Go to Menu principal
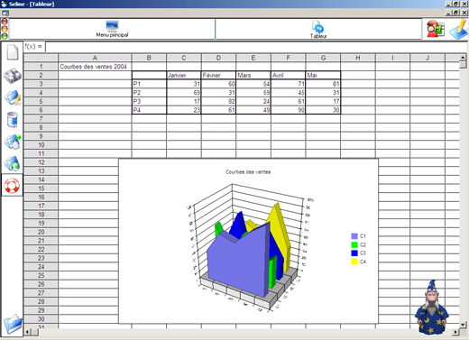 [112, 29]
